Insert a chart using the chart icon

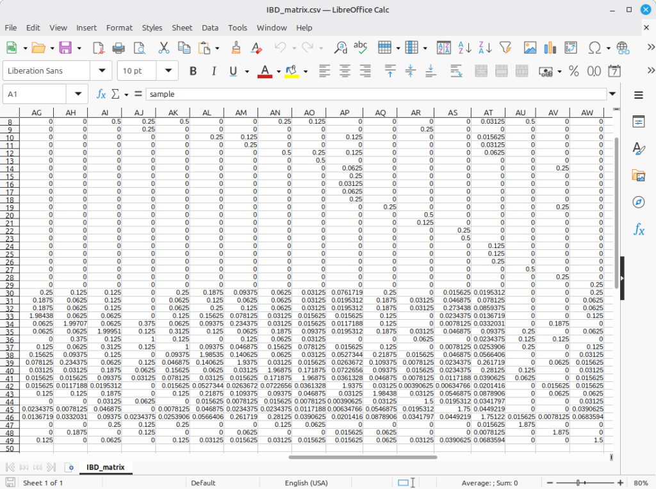550,48
